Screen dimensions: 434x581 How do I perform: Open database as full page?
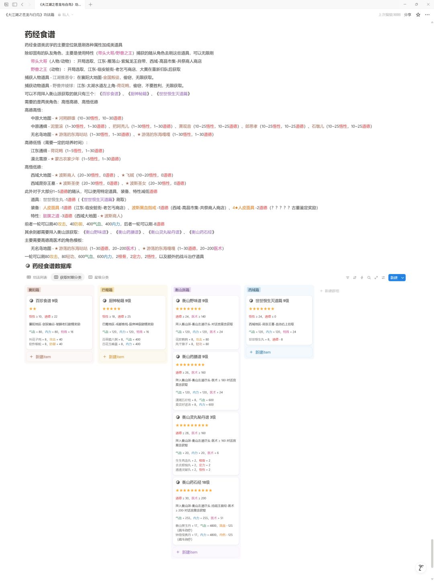pyautogui.click(x=376, y=278)
